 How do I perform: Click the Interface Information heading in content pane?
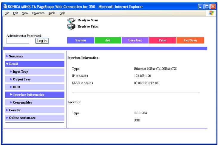point(83,58)
